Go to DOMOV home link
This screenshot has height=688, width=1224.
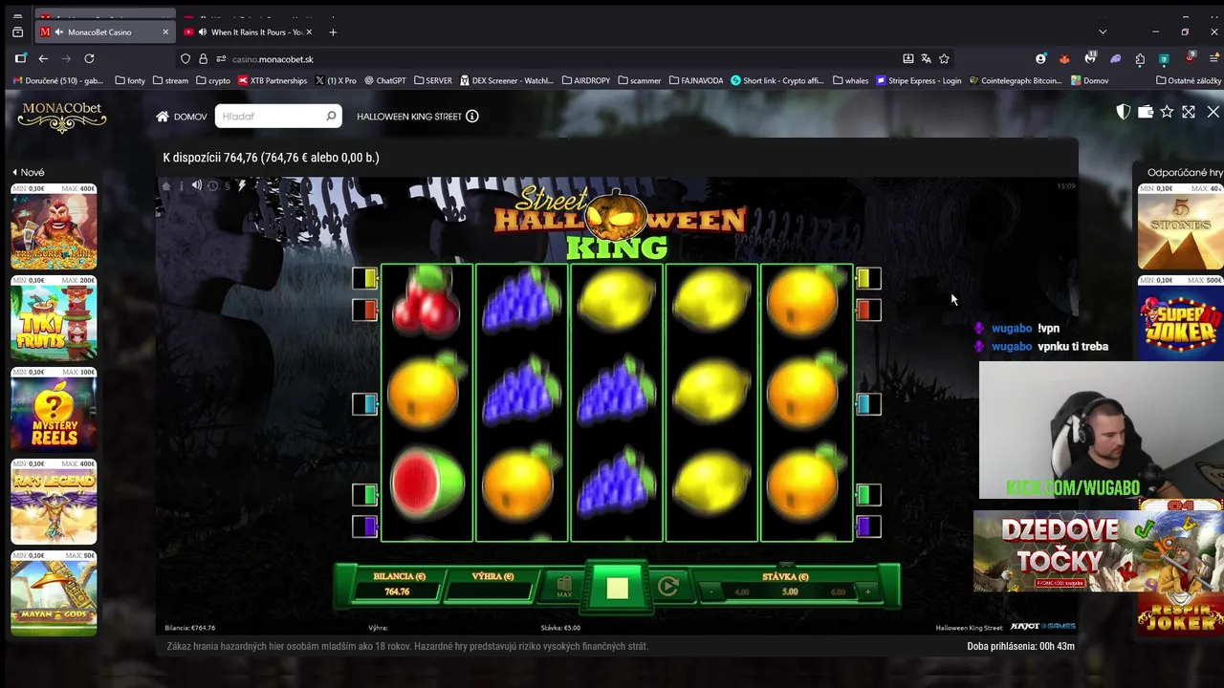(182, 117)
